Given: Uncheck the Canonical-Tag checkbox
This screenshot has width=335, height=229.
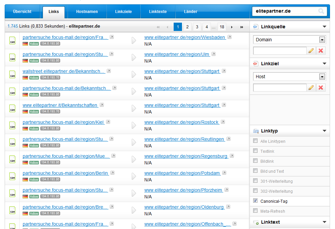Looking at the screenshot, I should (255, 201).
